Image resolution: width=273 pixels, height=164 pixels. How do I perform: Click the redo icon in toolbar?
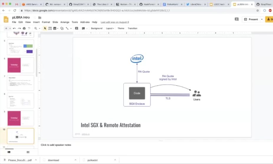click(19, 28)
